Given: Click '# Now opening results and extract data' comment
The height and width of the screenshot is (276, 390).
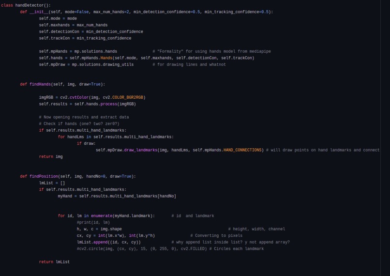Looking at the screenshot, I should tap(84, 117).
